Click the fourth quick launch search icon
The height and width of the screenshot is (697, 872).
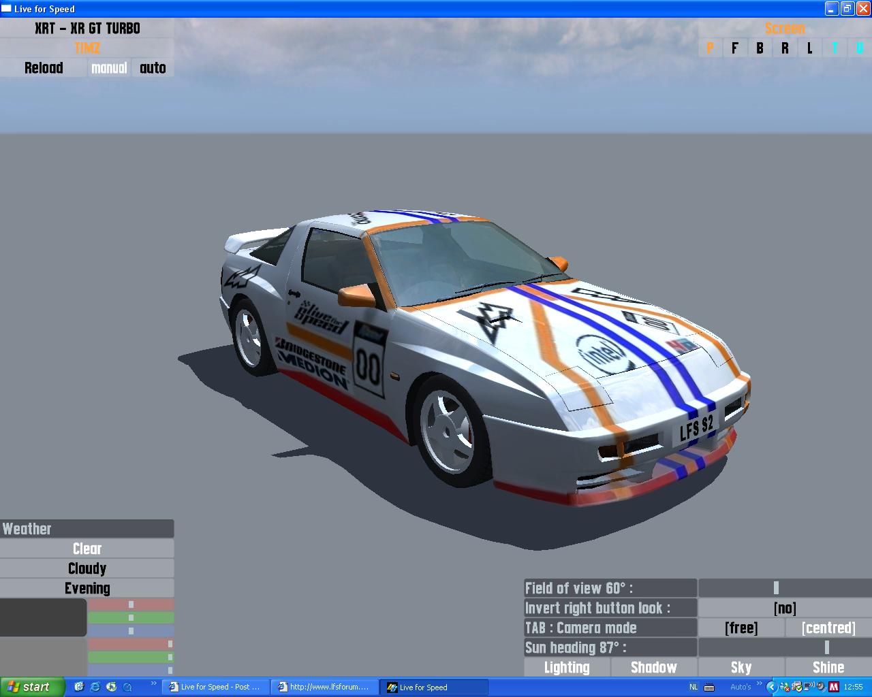(x=127, y=687)
